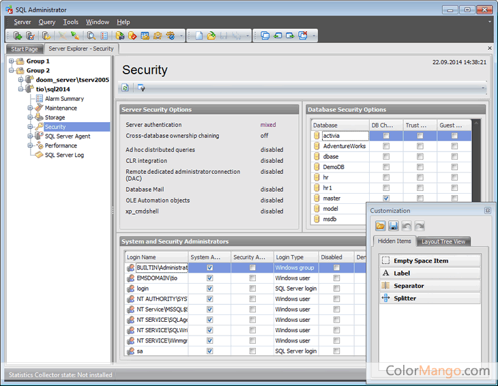Click the activia database name field
Image resolution: width=498 pixels, height=386 pixels.
tap(345, 136)
